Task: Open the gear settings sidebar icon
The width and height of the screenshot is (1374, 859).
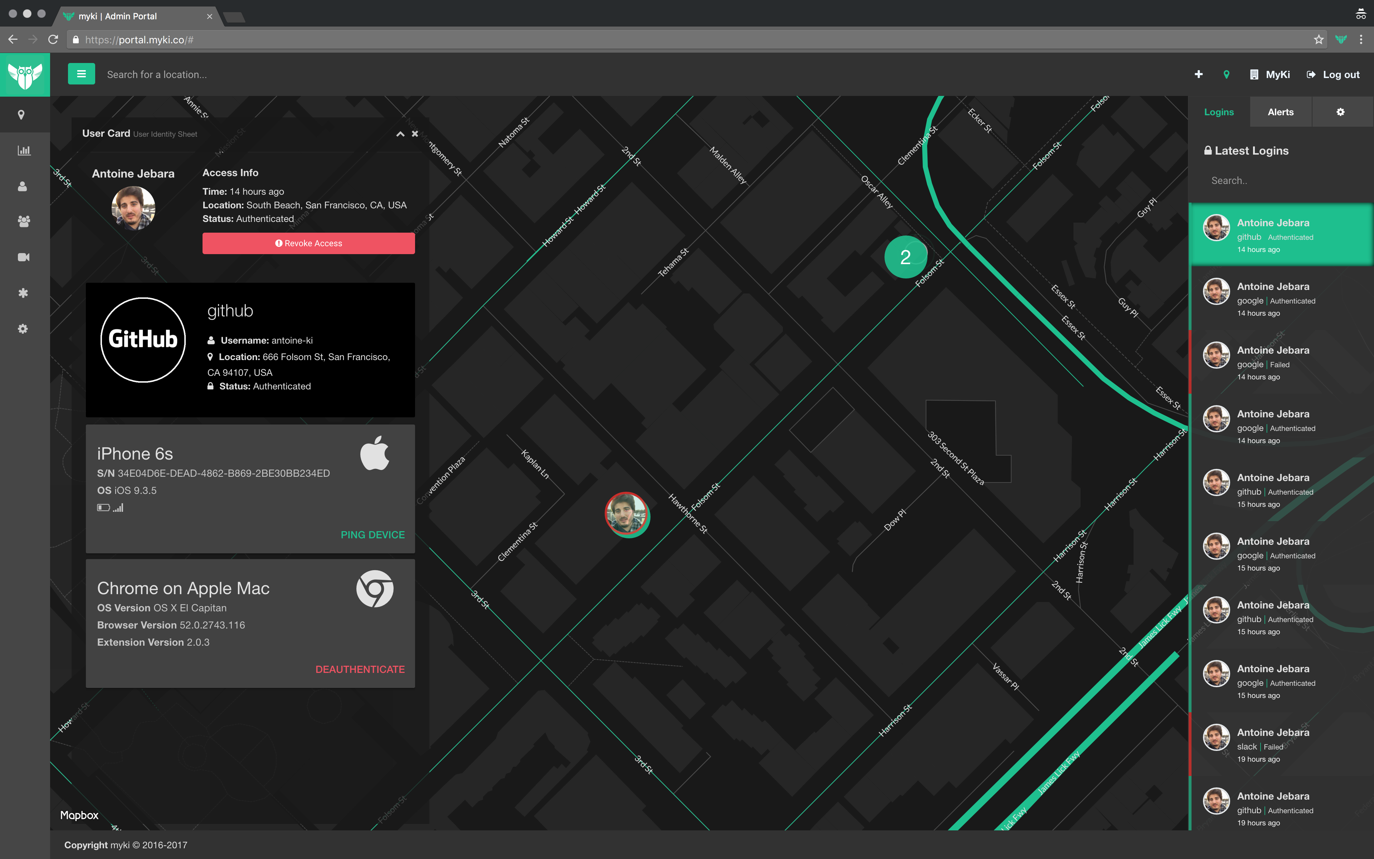Action: point(23,329)
